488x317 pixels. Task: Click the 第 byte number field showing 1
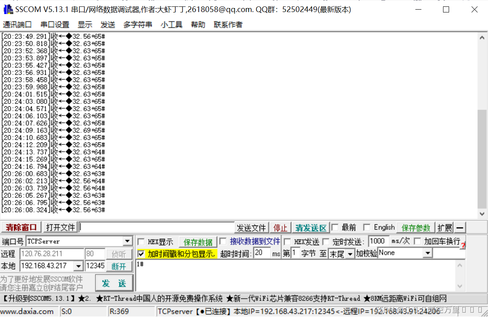coord(295,253)
